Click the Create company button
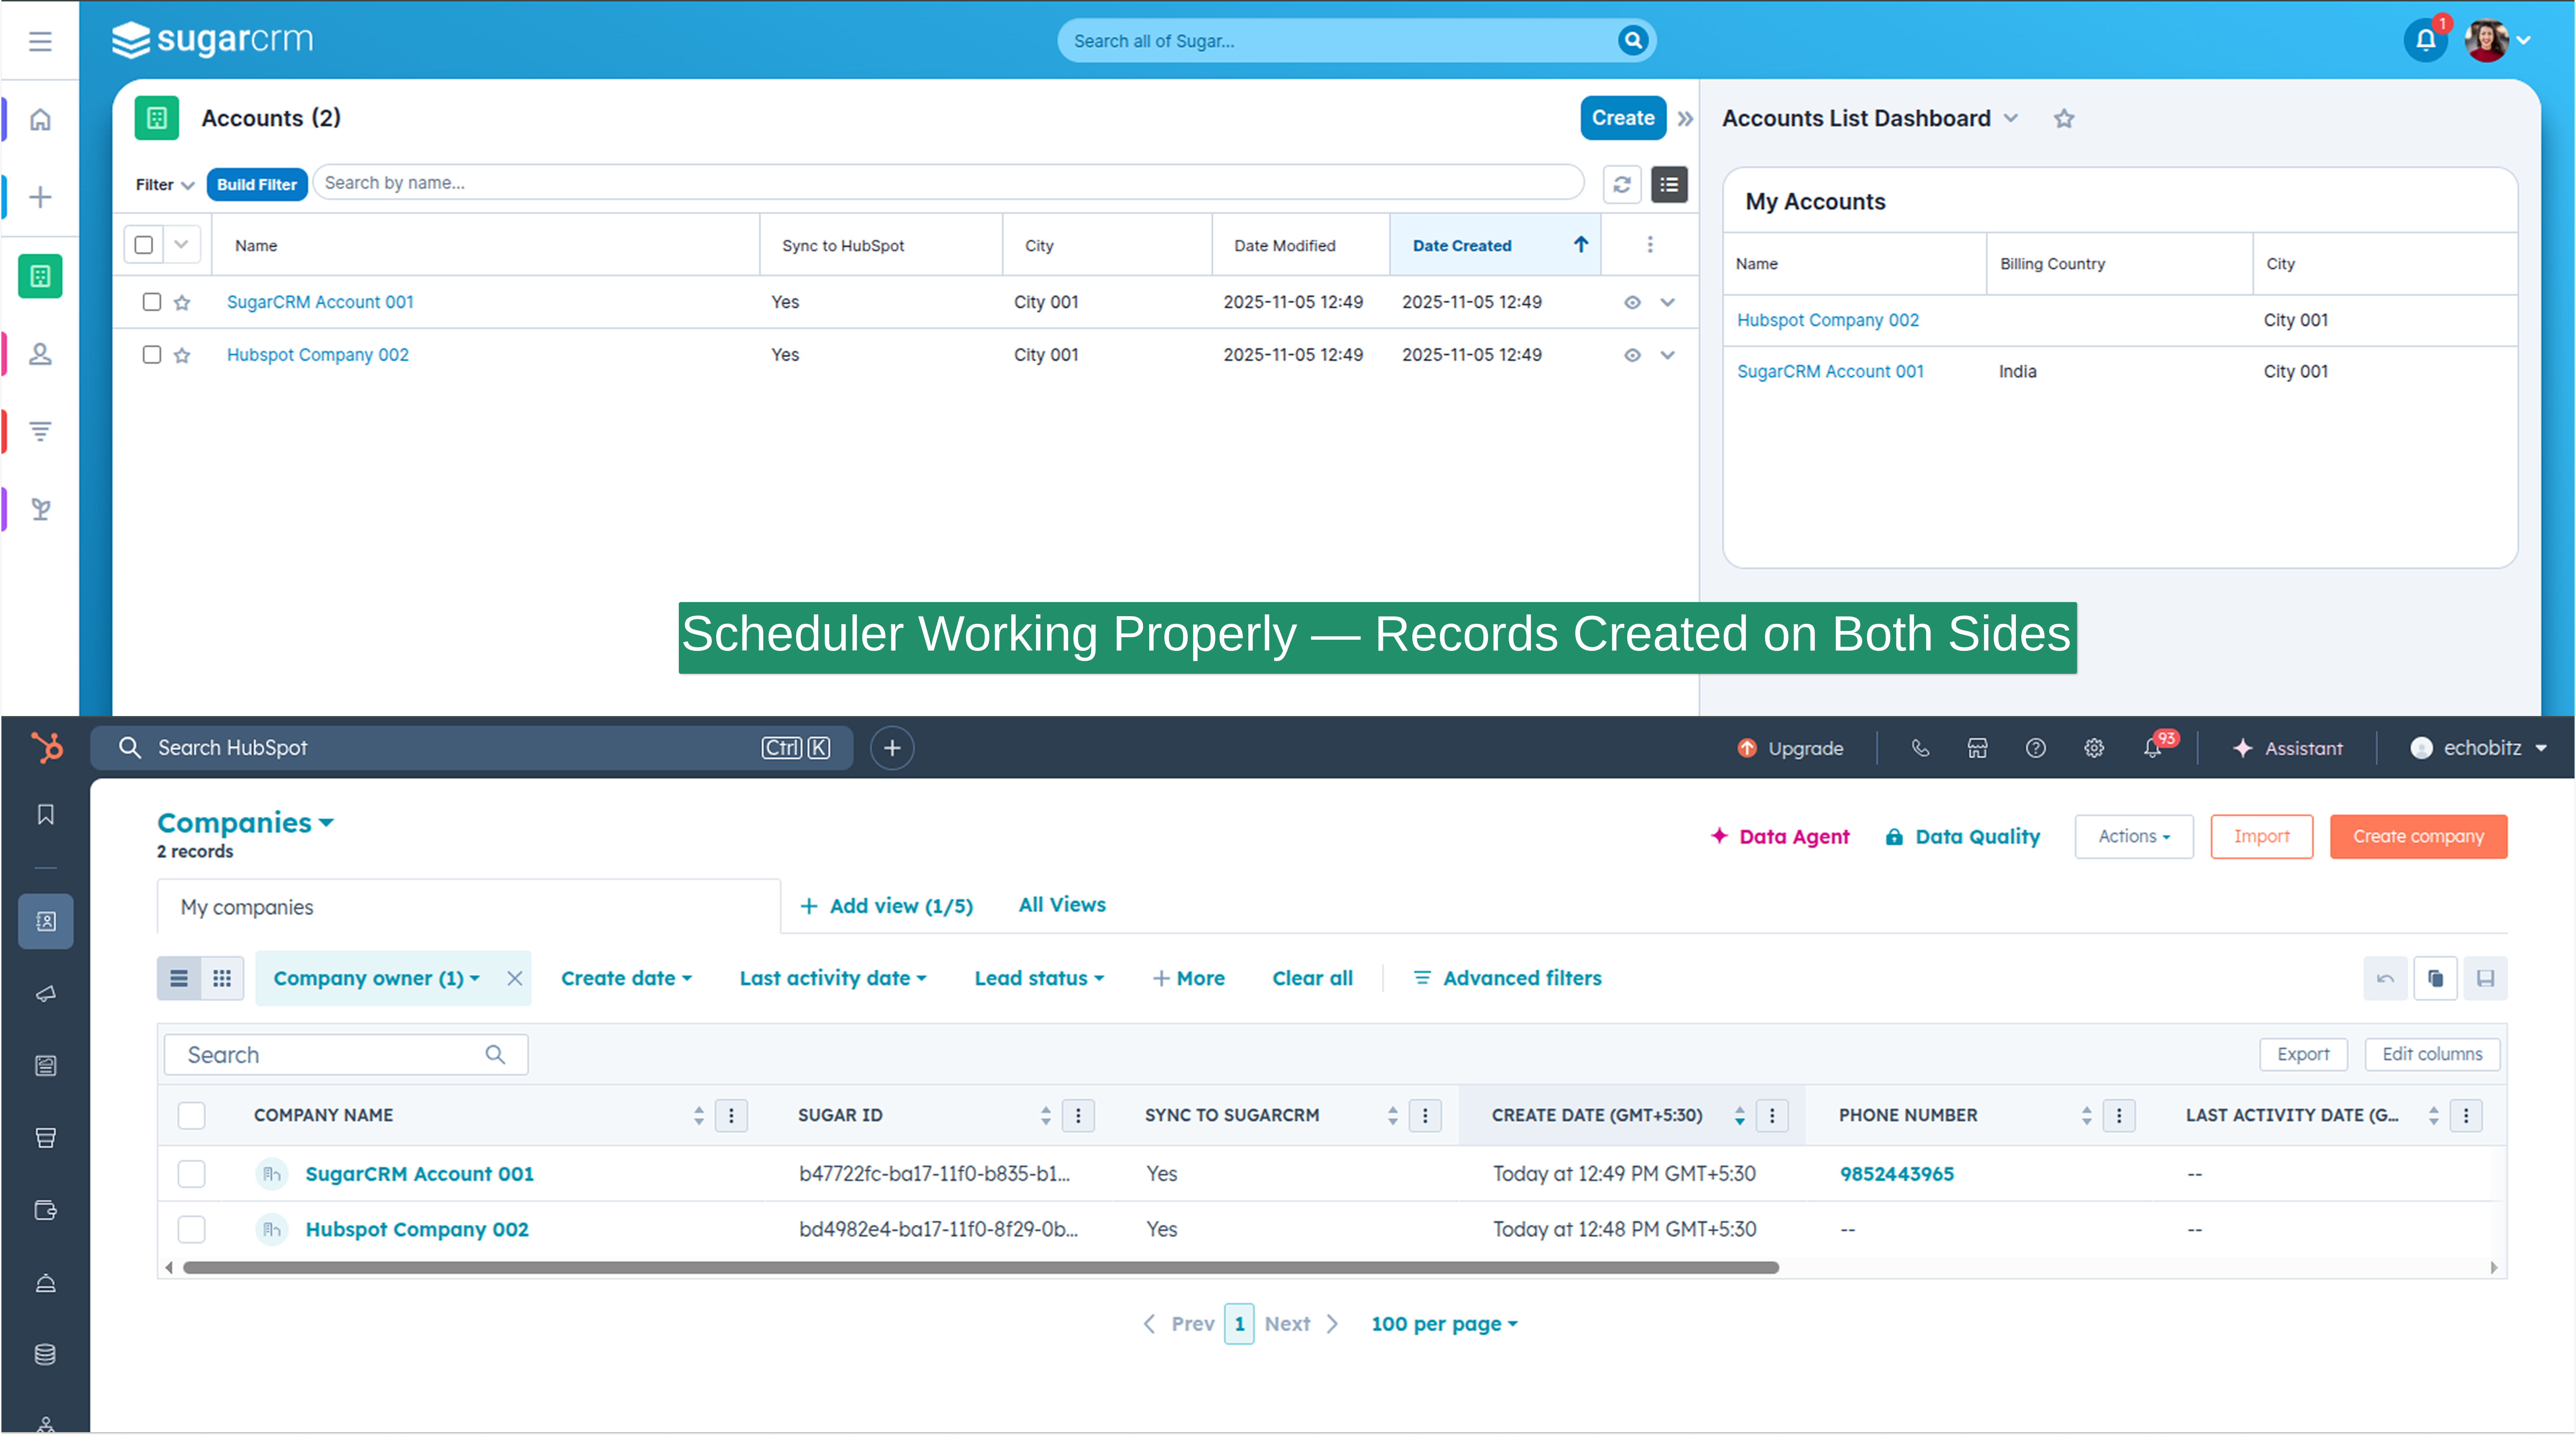2576x1435 pixels. coord(2418,836)
